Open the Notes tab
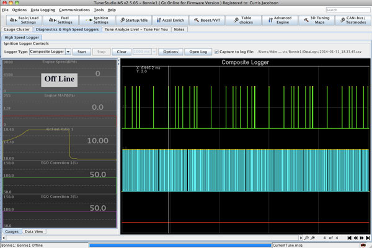 (x=179, y=29)
